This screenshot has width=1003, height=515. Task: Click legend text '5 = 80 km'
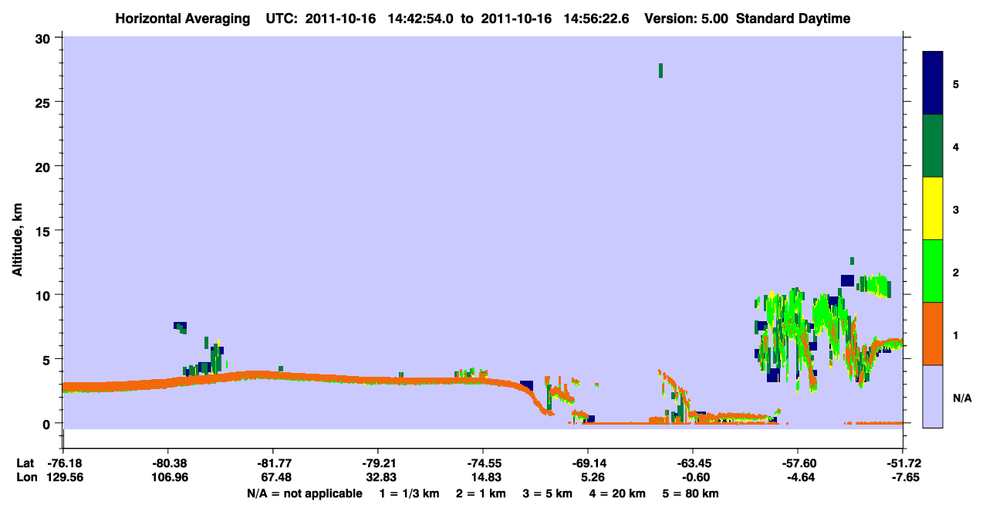coord(691,493)
